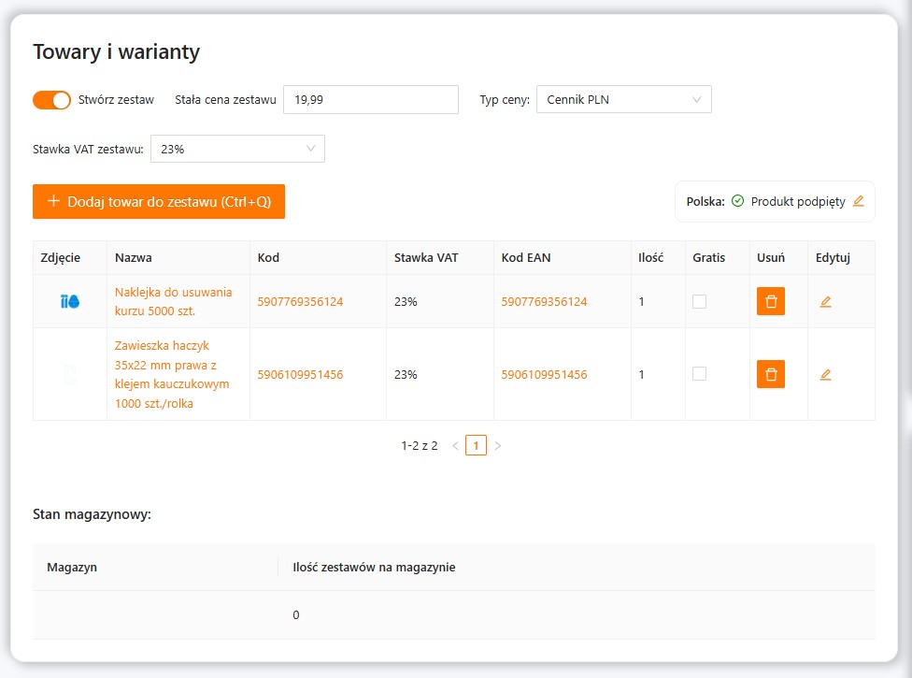Screen dimensions: 912x678
Task: Delete the Zawieszka haczyk product row
Action: [770, 374]
